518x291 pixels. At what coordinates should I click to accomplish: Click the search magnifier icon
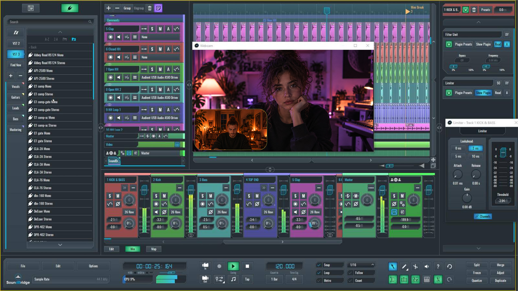click(90, 22)
